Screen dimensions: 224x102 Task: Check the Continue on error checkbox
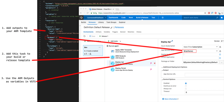(186, 86)
